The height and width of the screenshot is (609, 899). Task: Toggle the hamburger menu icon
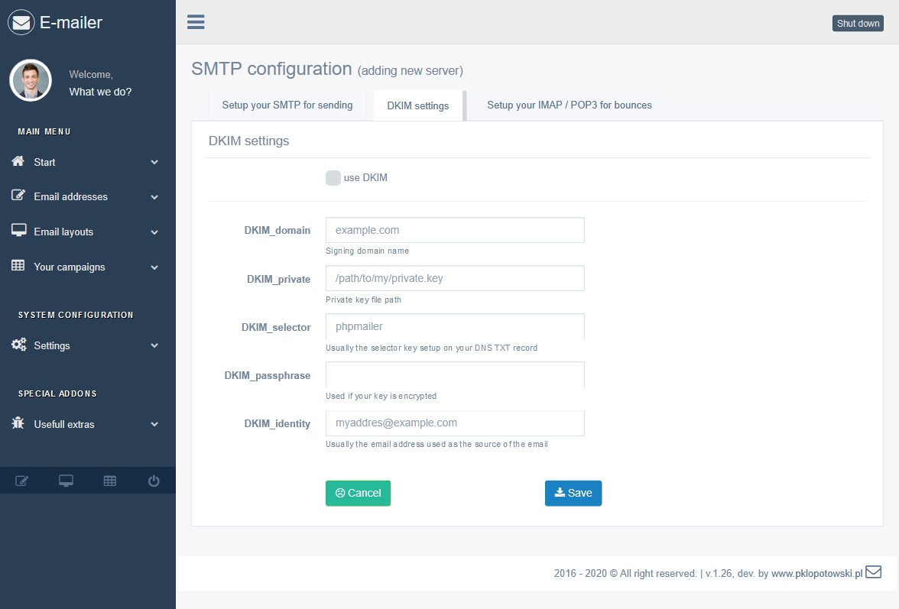click(x=196, y=21)
